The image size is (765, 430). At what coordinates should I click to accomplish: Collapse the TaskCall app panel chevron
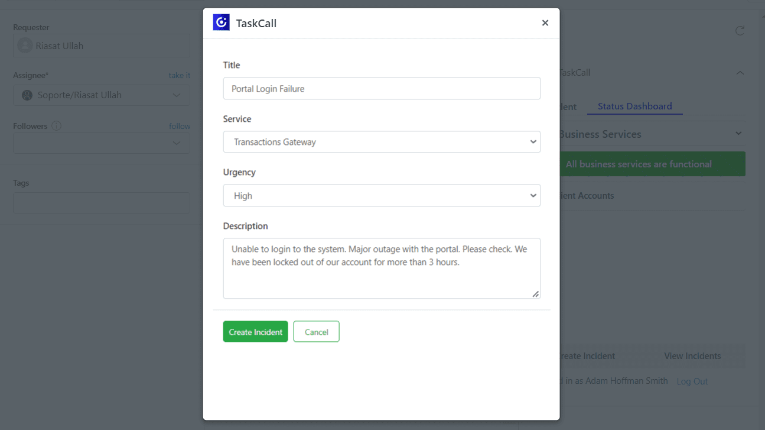(x=740, y=73)
